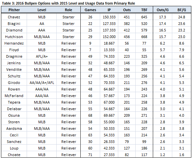Select the Girodo AA/AA/A+/AFL level cell
193x159 pixels.
click(42, 83)
